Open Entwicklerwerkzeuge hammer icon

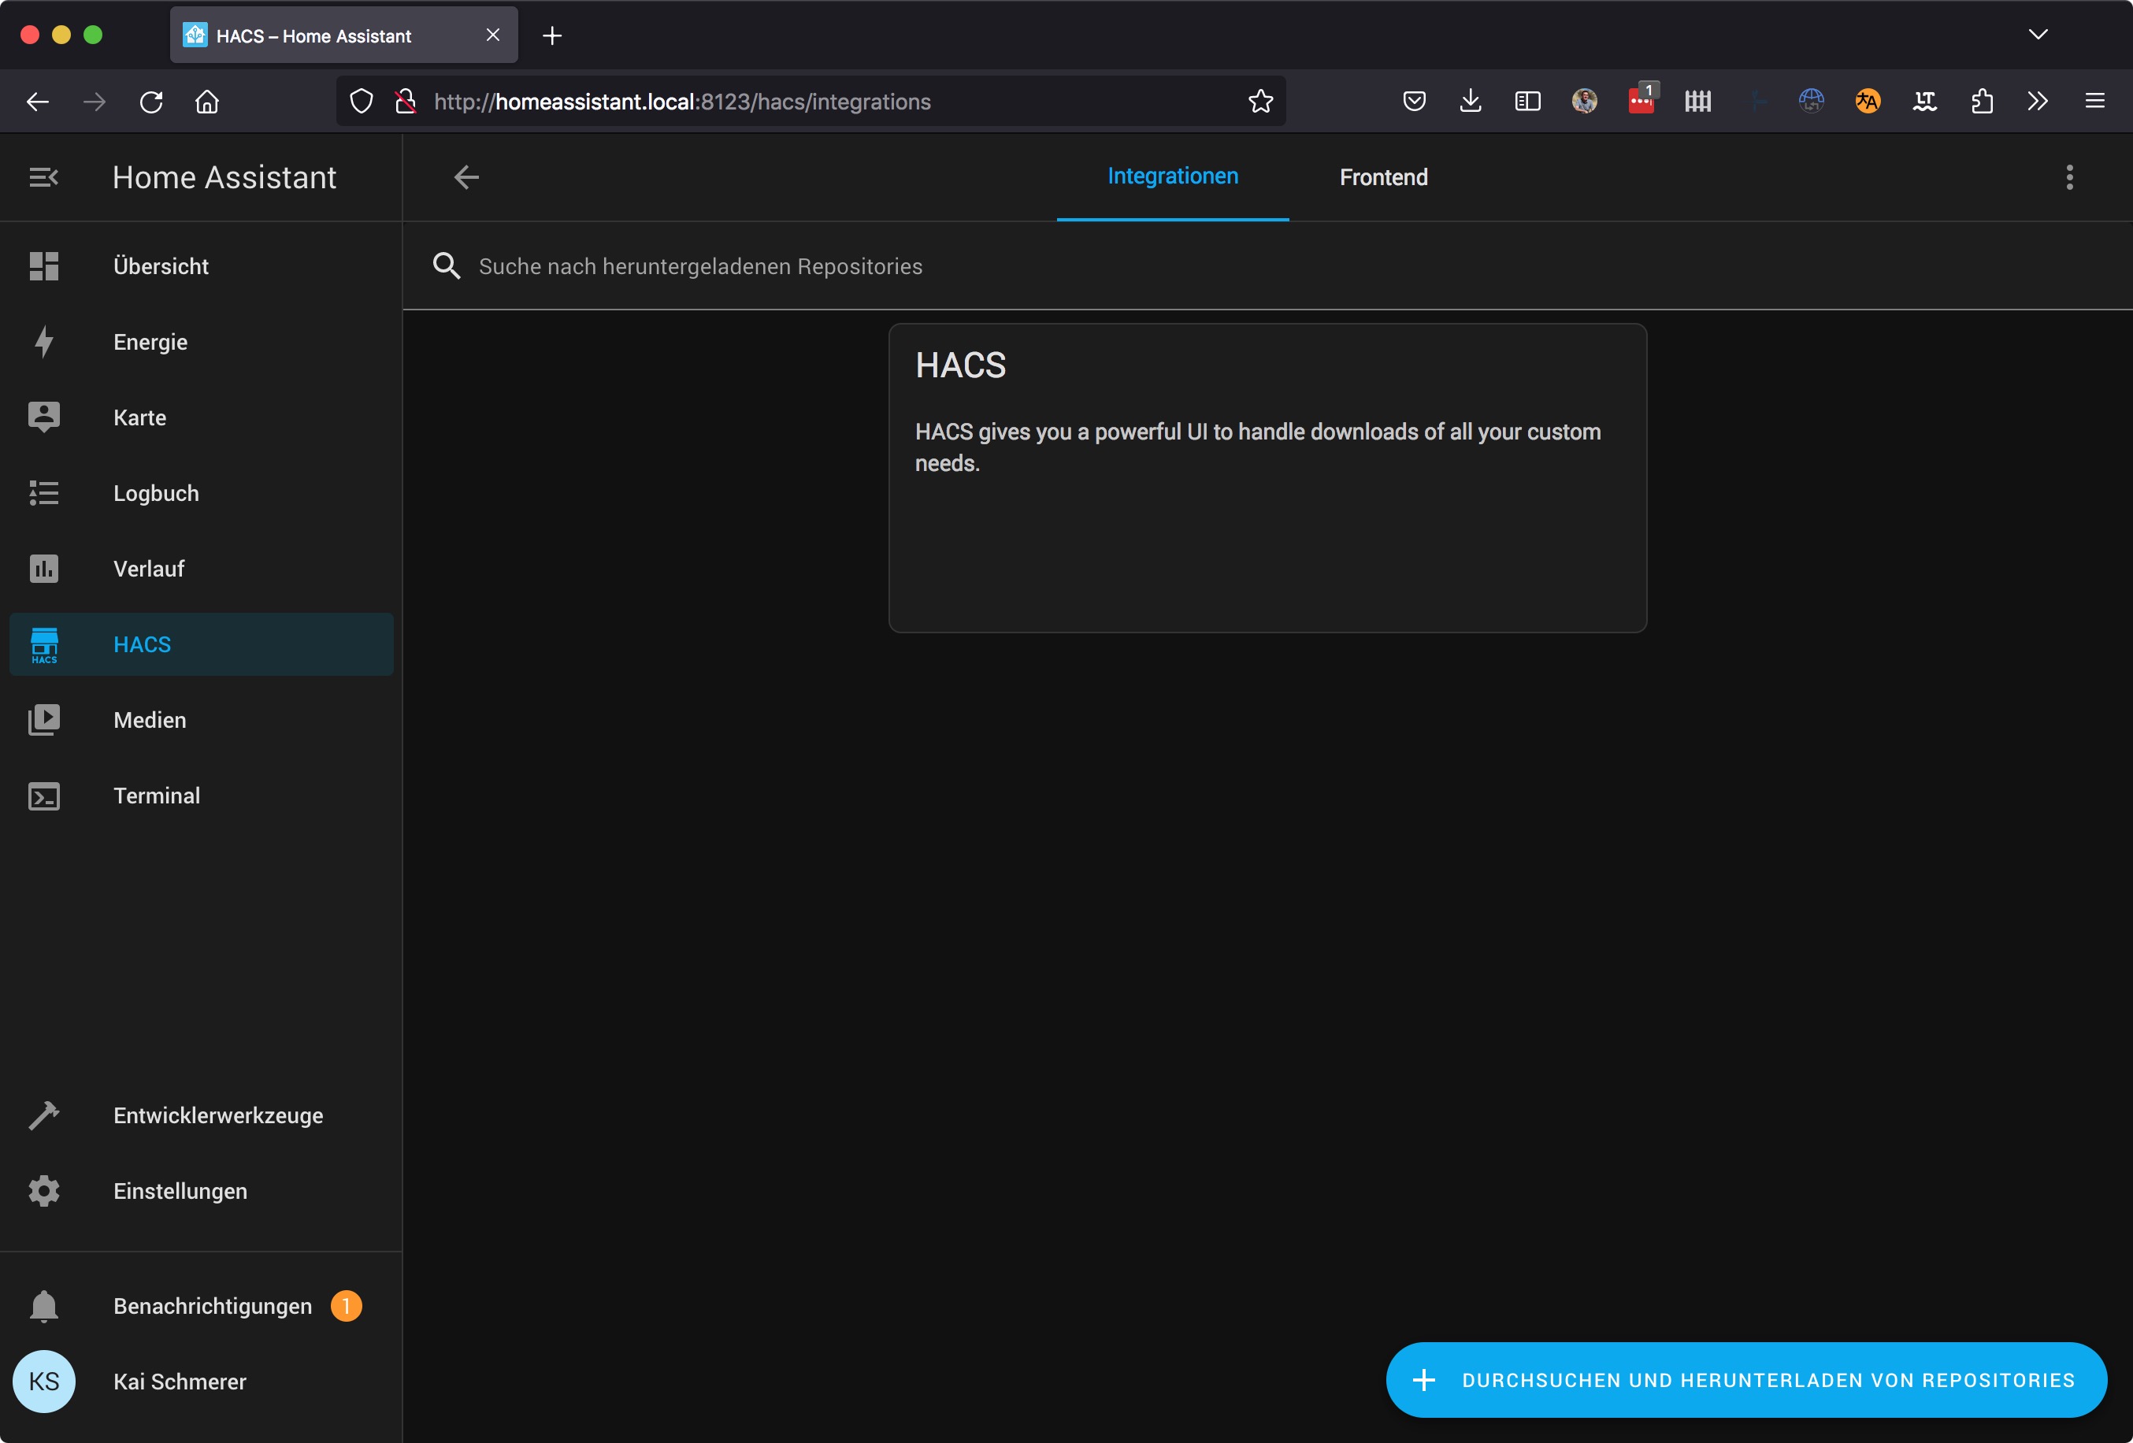[x=44, y=1115]
